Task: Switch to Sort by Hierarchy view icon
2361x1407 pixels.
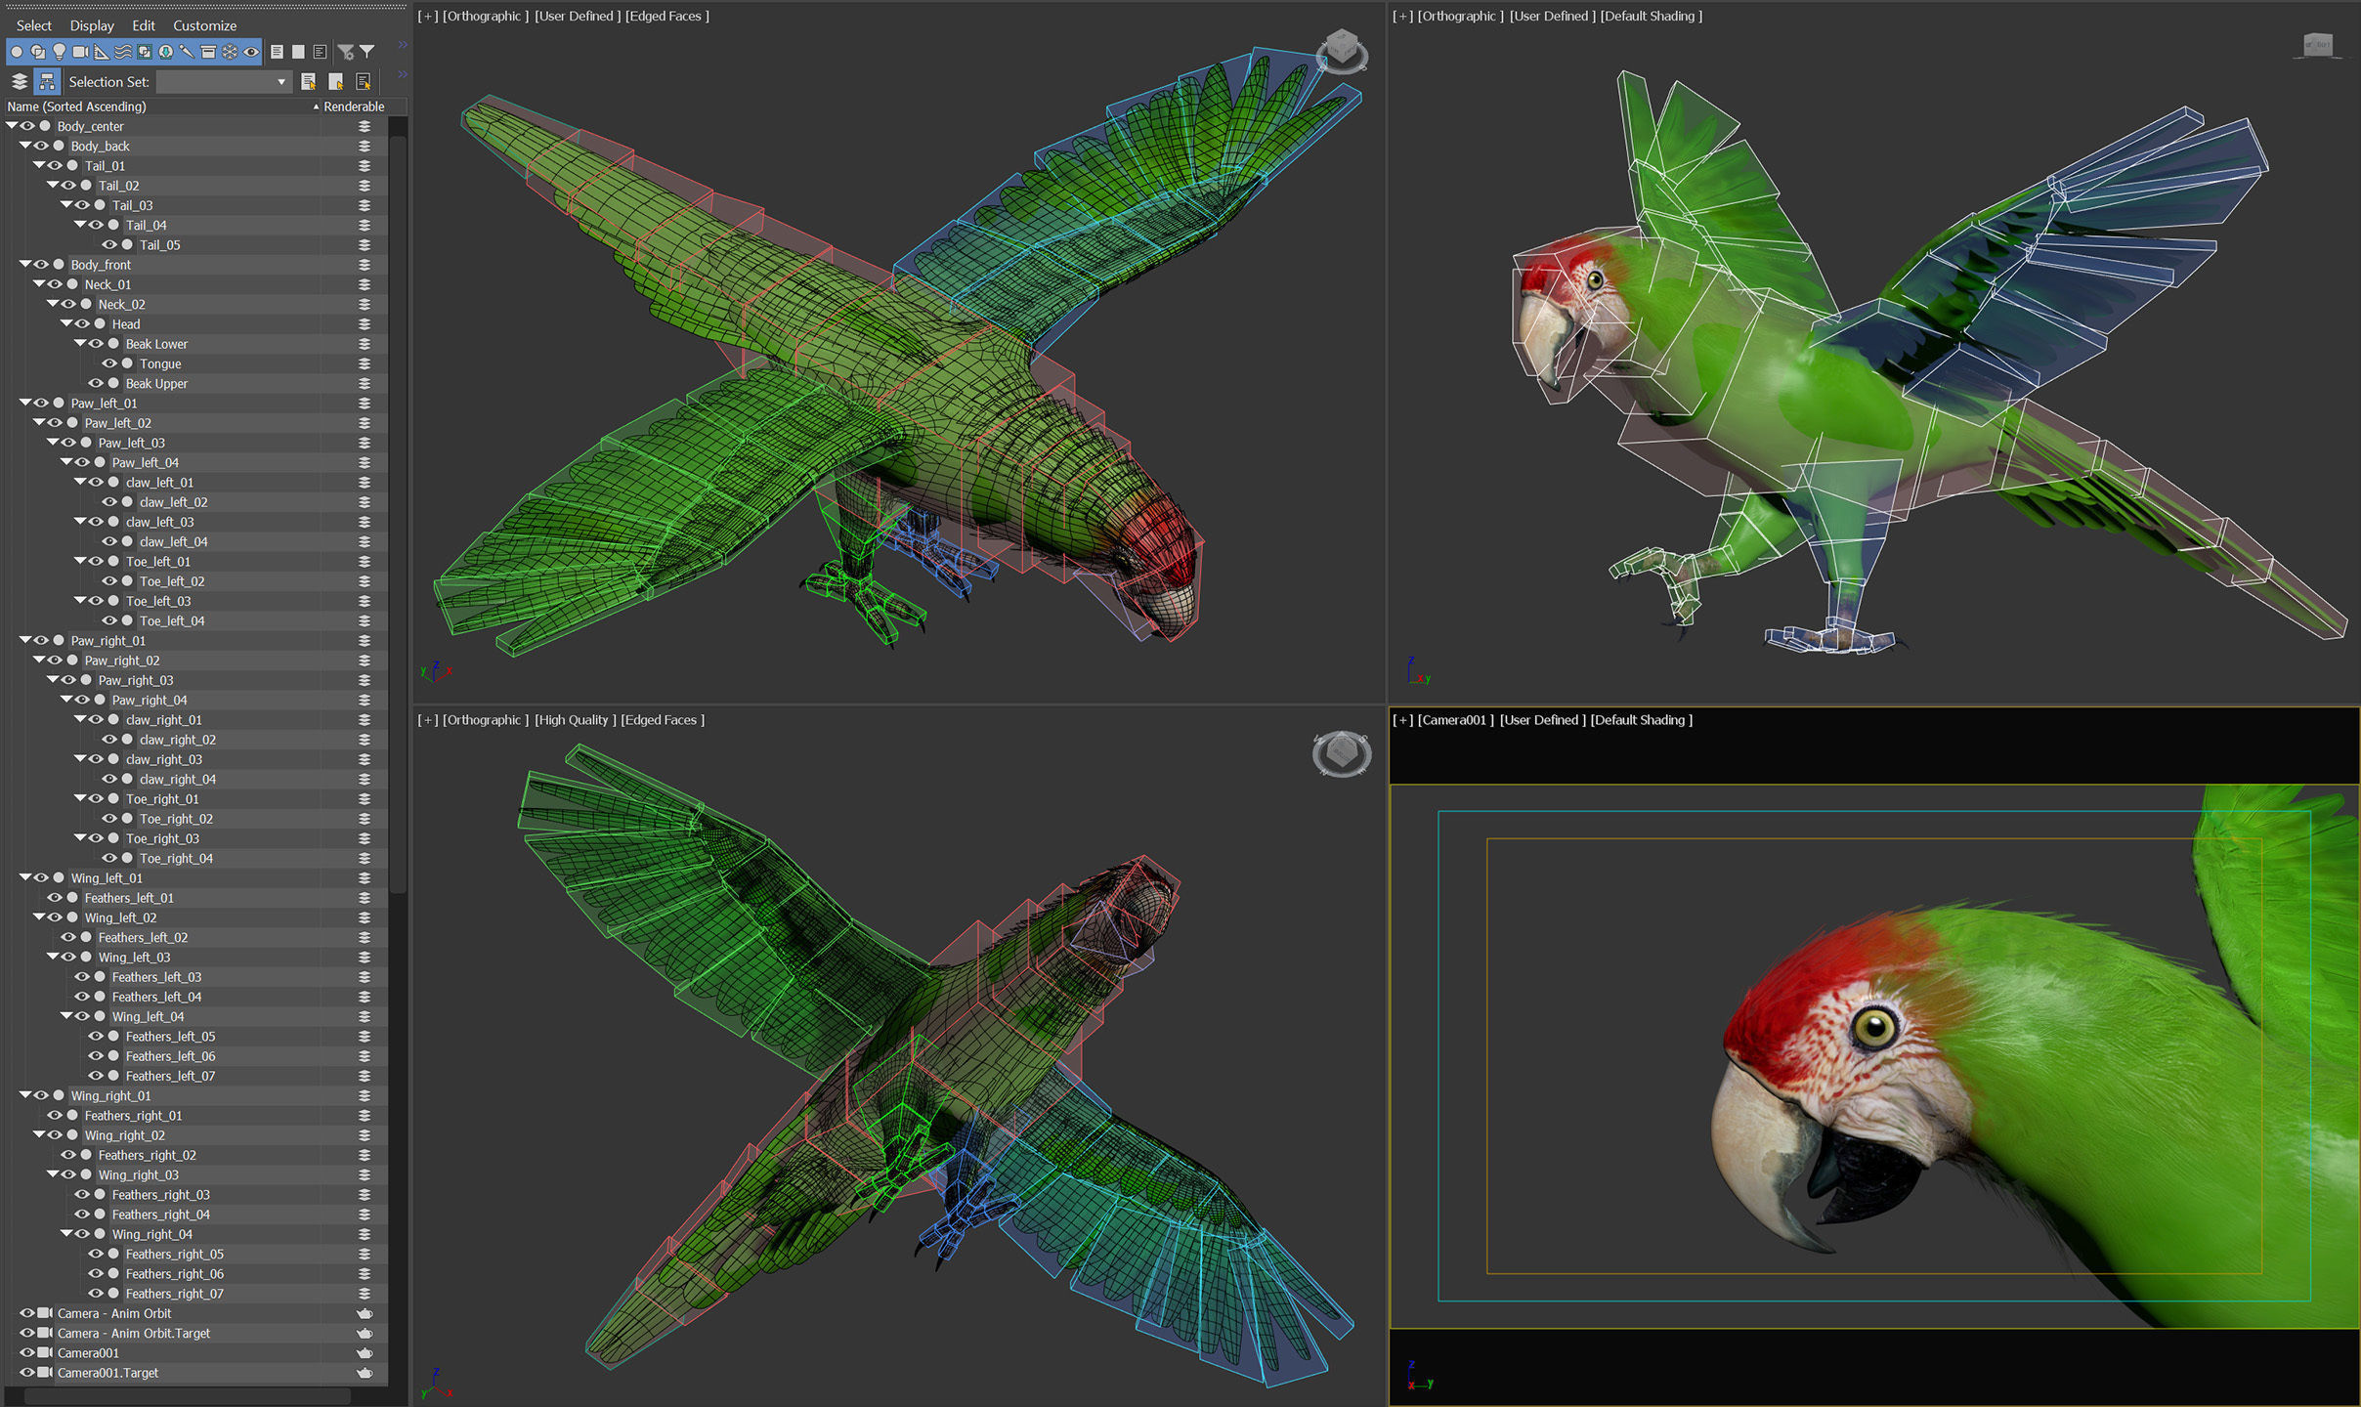Action: coord(47,81)
